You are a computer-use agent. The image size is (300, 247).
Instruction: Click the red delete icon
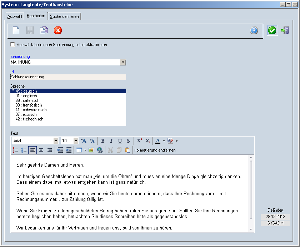(x=58, y=30)
